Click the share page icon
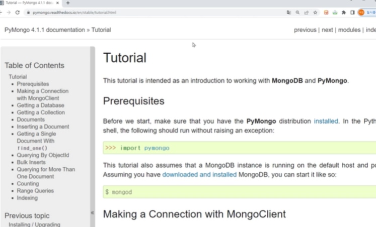 (307, 13)
